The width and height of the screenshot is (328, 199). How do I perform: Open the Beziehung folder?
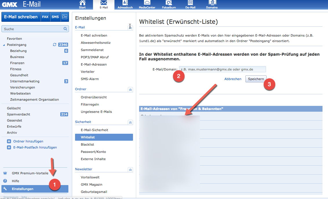(x=19, y=51)
